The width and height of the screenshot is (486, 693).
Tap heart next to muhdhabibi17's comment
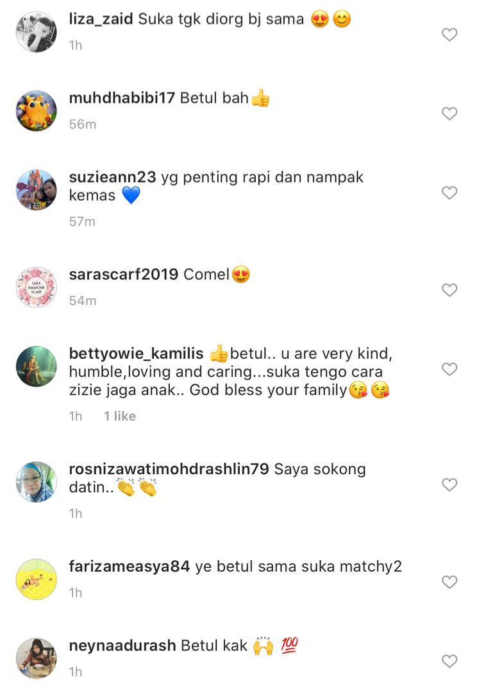449,114
